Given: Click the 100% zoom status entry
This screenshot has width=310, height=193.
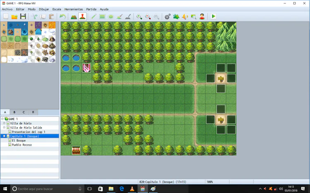Looking at the screenshot, I should point(210,182).
